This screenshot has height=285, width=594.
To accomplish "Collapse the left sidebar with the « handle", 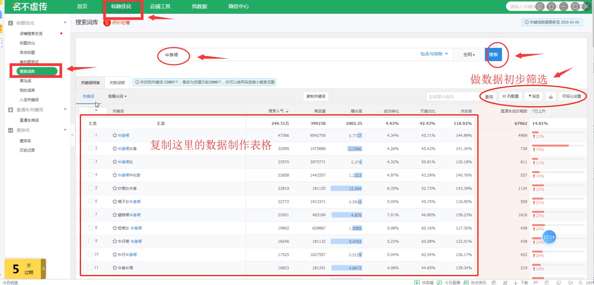I will point(73,135).
